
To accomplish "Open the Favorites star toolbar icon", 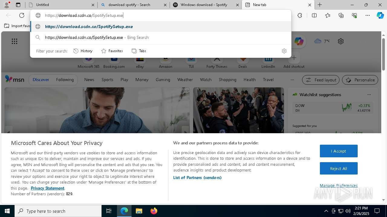I will 328,15.
